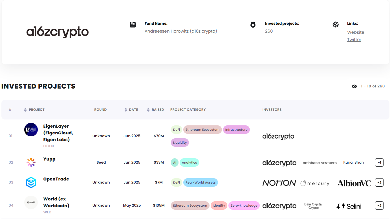Click the large a16zcrypto header logo
This screenshot has height=219, width=390.
pyautogui.click(x=58, y=32)
